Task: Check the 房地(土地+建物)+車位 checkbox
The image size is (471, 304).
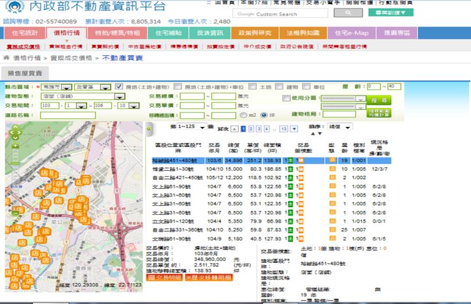Action: click(x=178, y=87)
